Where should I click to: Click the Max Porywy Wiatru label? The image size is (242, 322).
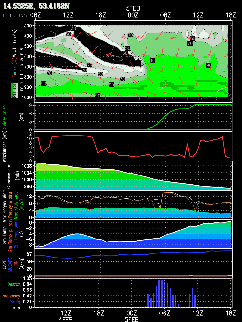point(5,204)
